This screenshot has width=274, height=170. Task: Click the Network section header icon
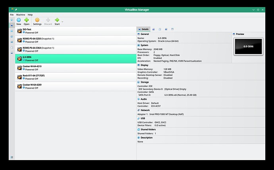click(139, 110)
